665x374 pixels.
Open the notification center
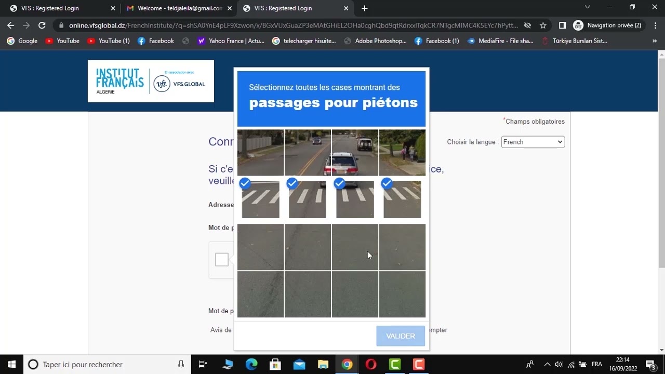click(650, 365)
